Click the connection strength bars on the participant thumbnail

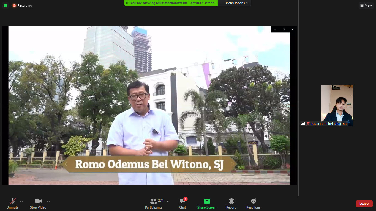(x=303, y=124)
